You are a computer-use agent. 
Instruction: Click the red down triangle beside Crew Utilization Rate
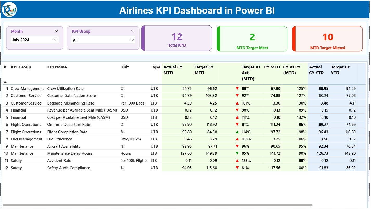click(x=237, y=88)
